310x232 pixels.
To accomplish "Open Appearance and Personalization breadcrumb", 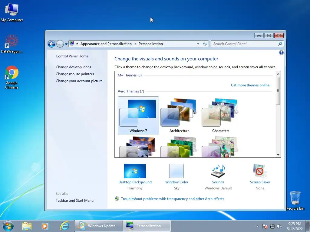I will (x=106, y=44).
